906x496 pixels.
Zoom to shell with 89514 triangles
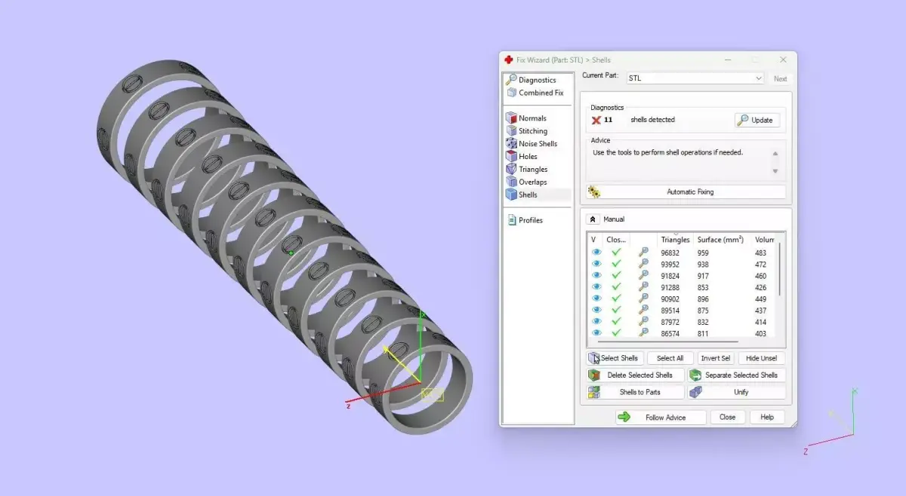[x=643, y=310]
